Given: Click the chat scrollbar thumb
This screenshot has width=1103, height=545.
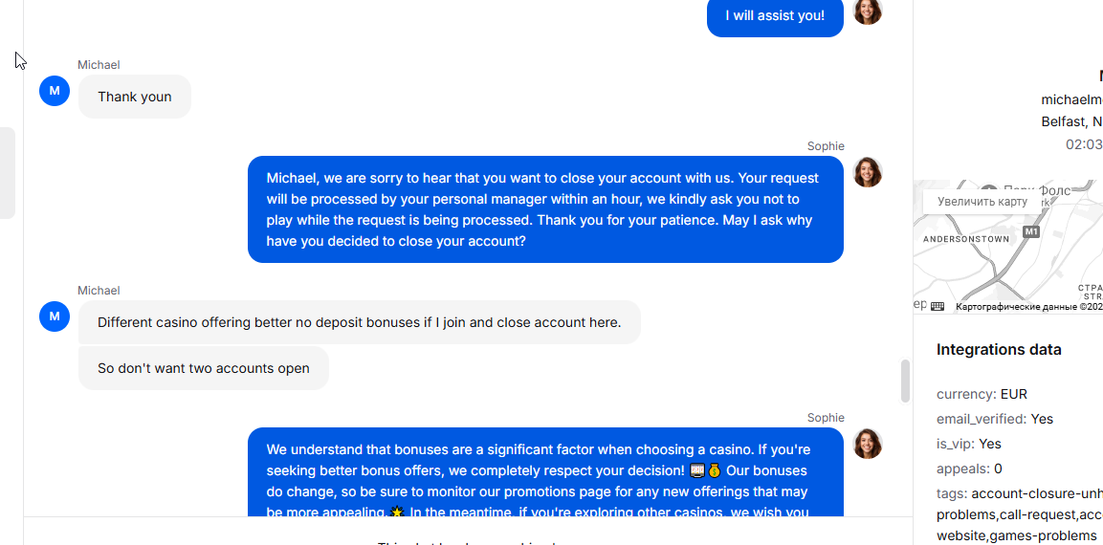Looking at the screenshot, I should pyautogui.click(x=905, y=381).
